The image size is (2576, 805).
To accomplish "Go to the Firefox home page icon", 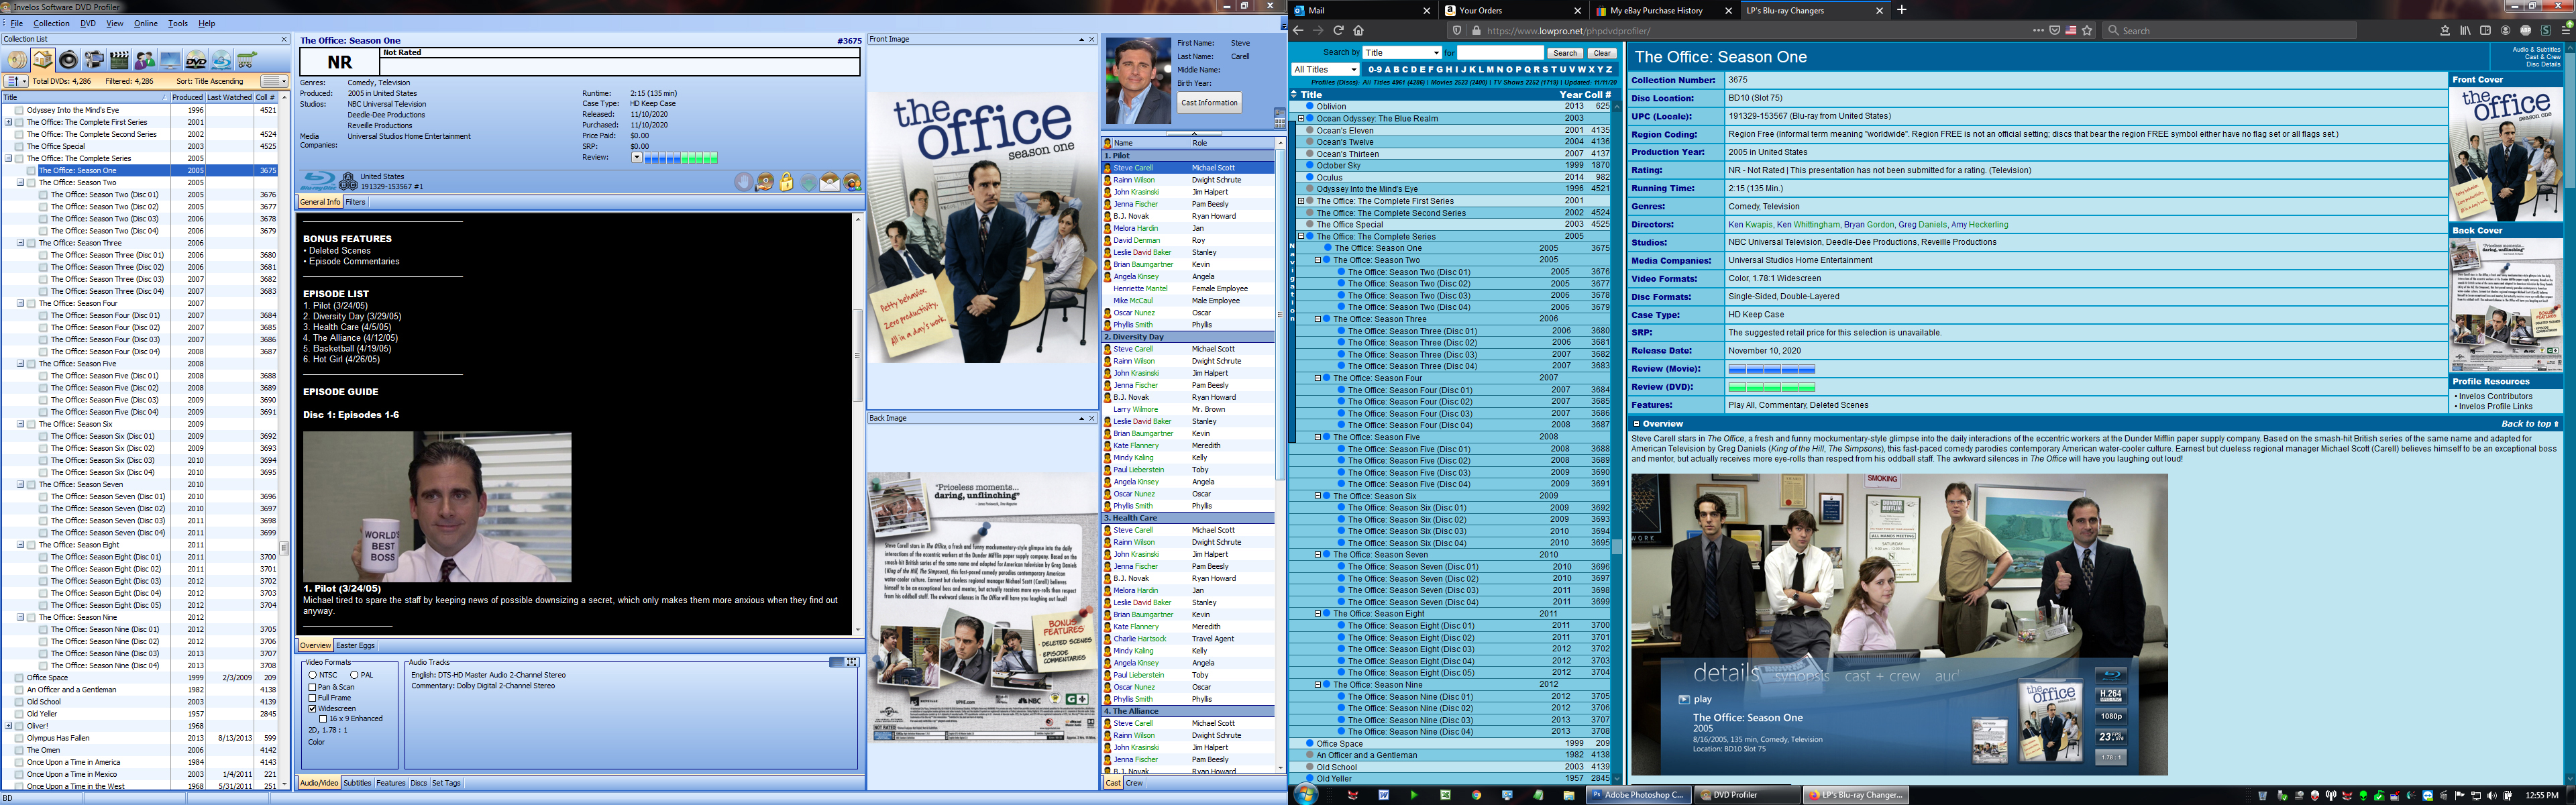I will coord(1359,30).
